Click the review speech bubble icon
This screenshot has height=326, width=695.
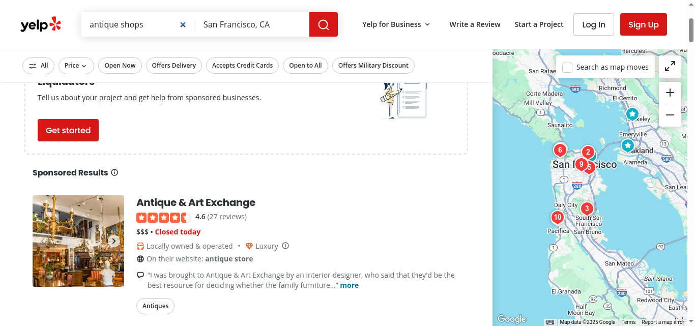140,275
